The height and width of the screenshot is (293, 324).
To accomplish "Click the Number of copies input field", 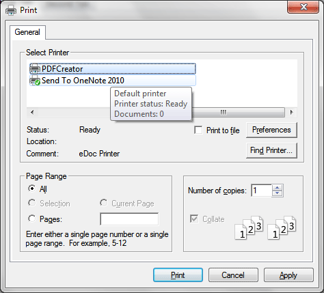I will click(x=261, y=191).
